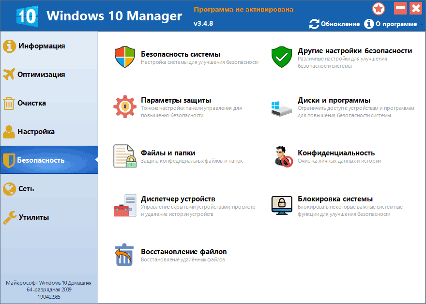Image resolution: width=426 pixels, height=304 pixels.
Task: Go to the Очистка section
Action: click(x=49, y=103)
